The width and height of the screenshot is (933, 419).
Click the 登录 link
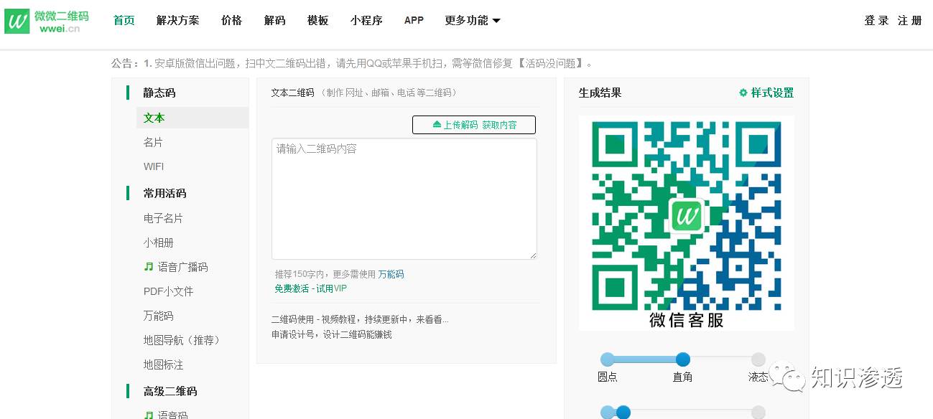click(x=876, y=21)
